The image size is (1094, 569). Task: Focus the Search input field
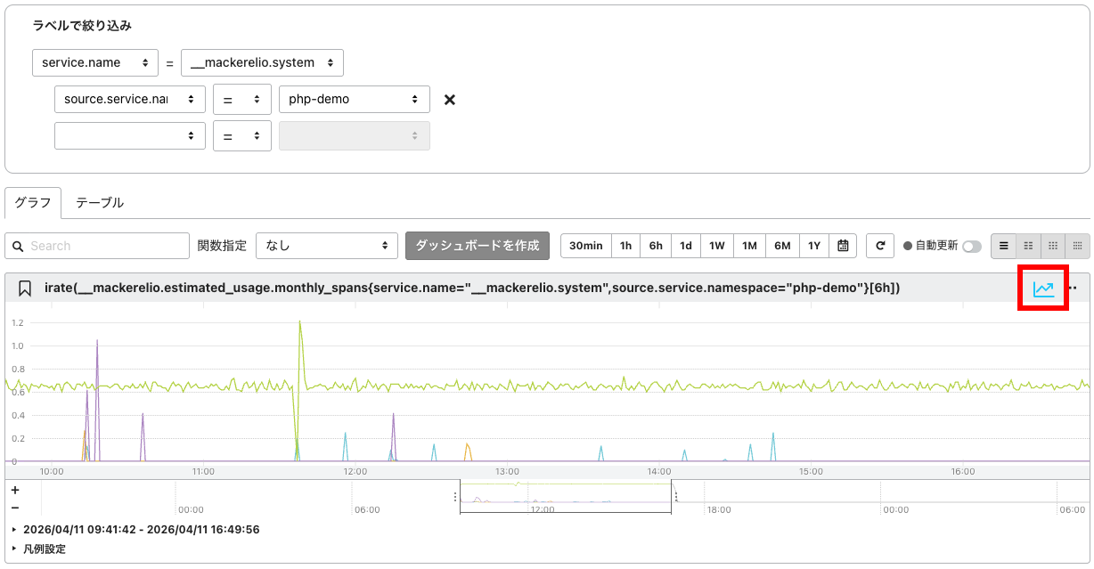point(96,246)
